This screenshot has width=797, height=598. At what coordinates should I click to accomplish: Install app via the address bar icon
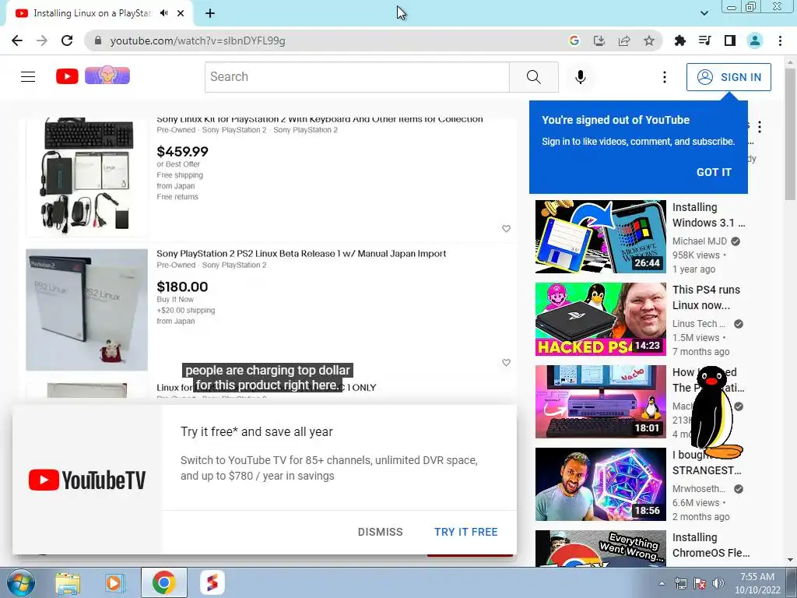(x=599, y=40)
